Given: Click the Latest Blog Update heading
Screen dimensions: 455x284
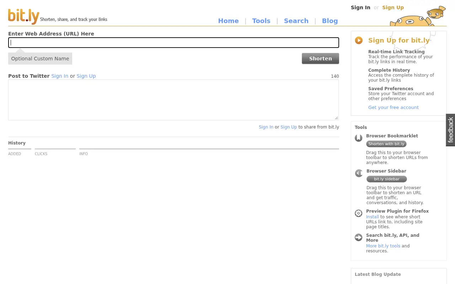Looking at the screenshot, I should pyautogui.click(x=378, y=274).
